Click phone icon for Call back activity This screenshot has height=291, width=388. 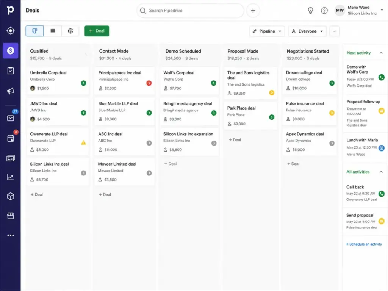(x=382, y=194)
